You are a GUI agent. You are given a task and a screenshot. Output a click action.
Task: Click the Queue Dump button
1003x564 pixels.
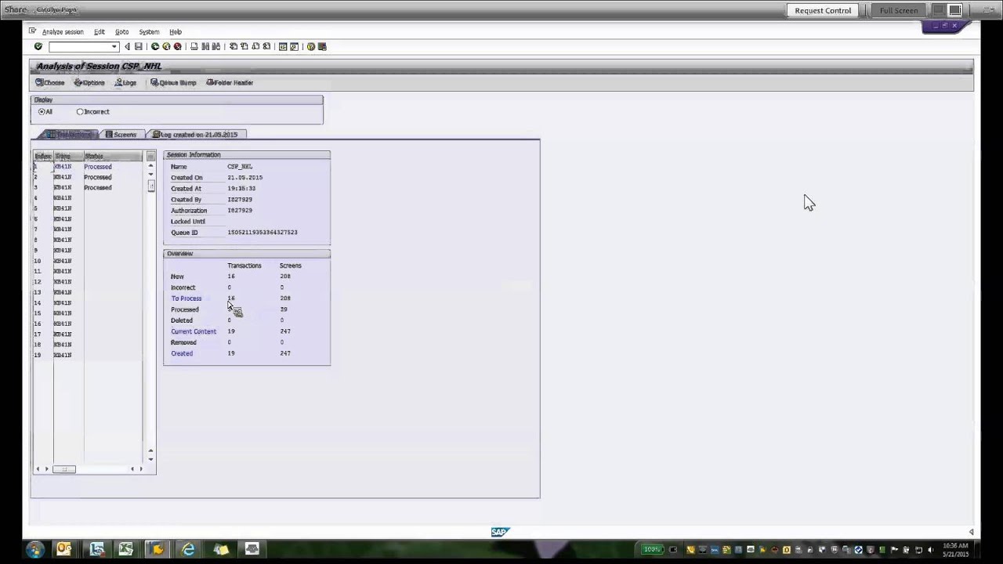(173, 82)
